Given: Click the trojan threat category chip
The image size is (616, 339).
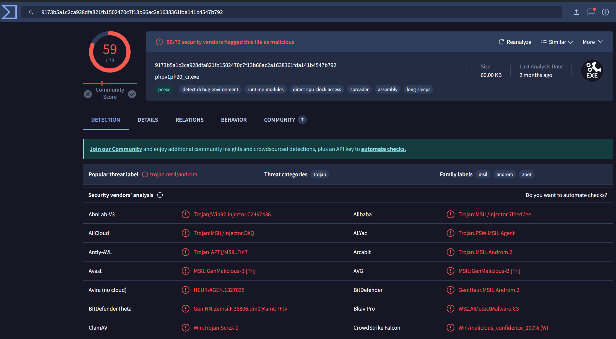Looking at the screenshot, I should [x=320, y=174].
